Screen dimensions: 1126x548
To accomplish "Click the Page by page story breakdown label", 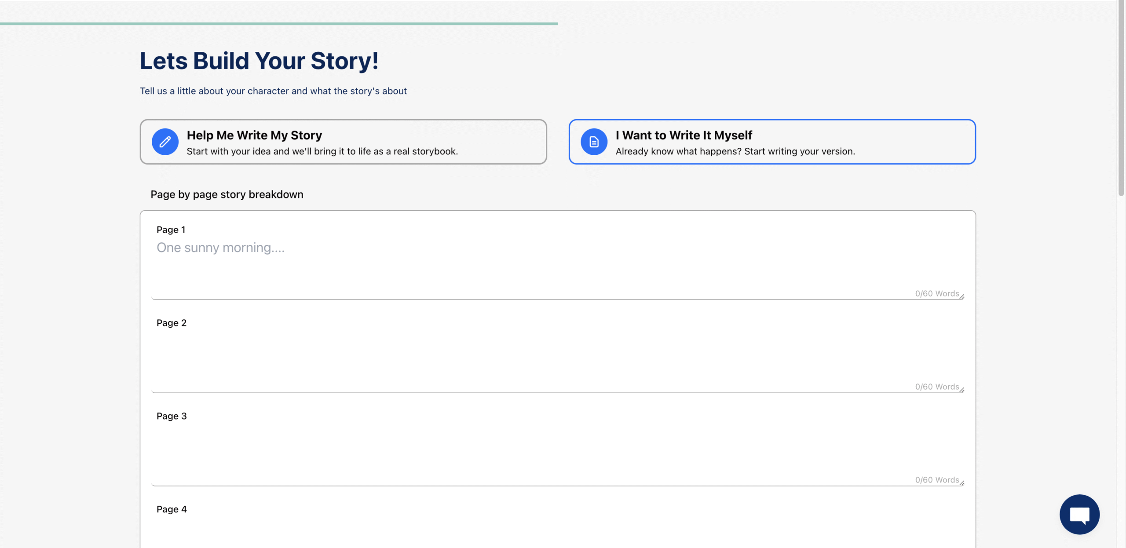I will (227, 194).
